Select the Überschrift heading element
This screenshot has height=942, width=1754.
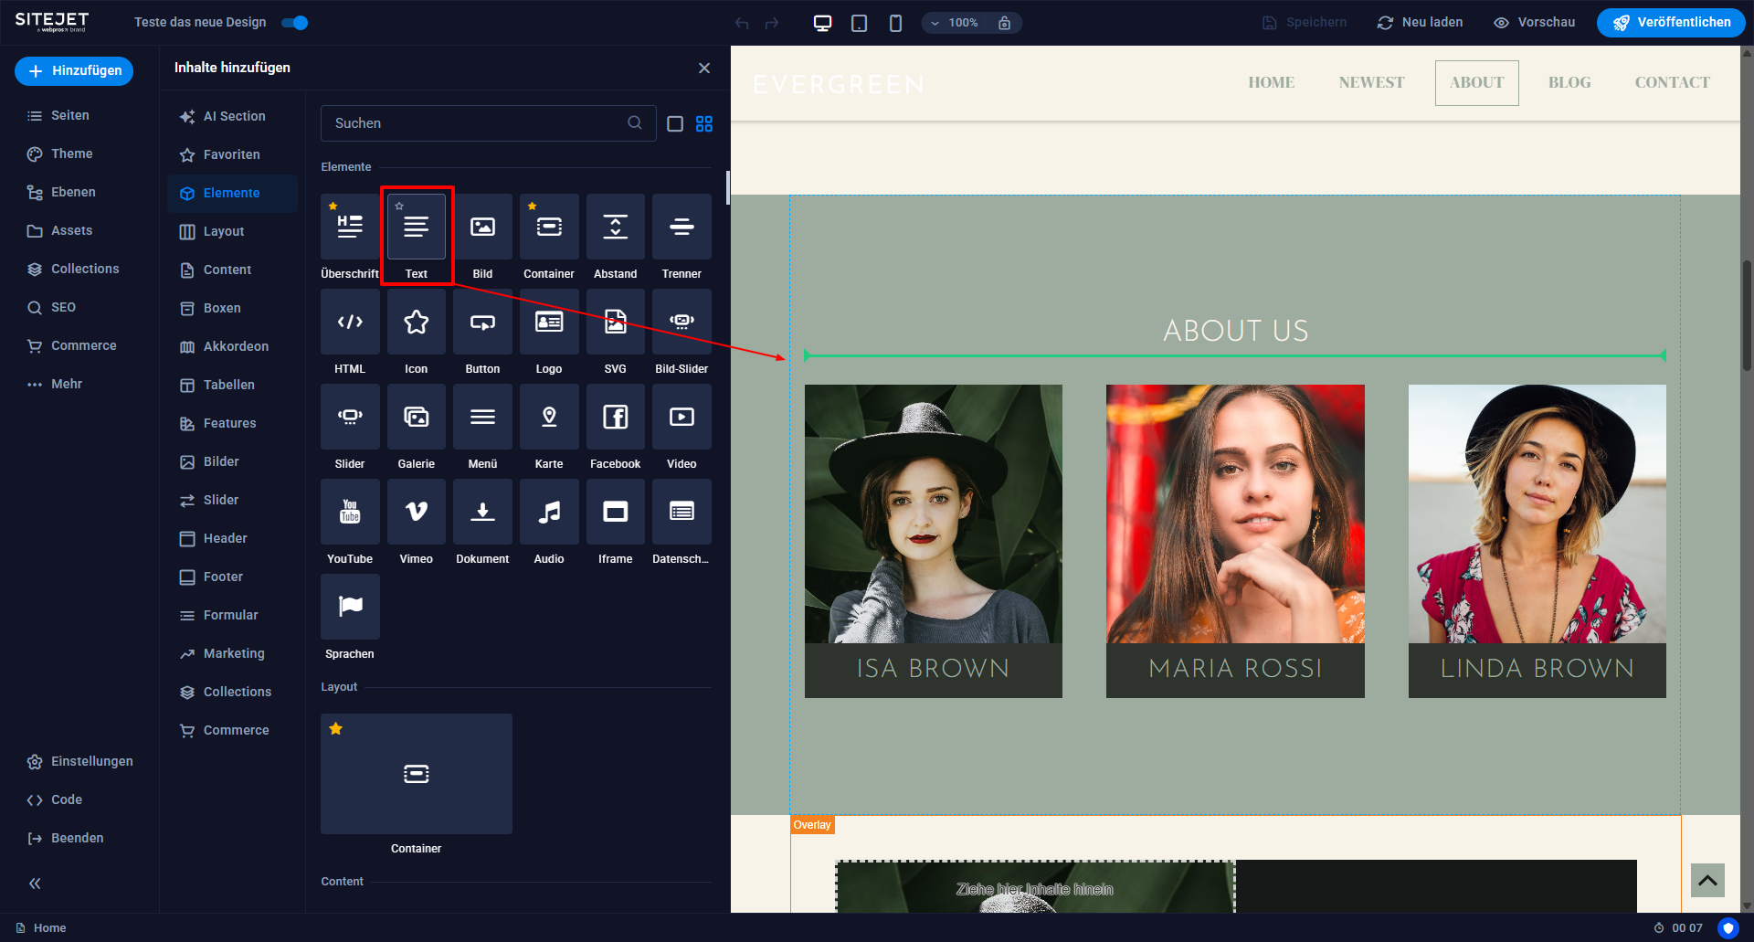click(350, 227)
